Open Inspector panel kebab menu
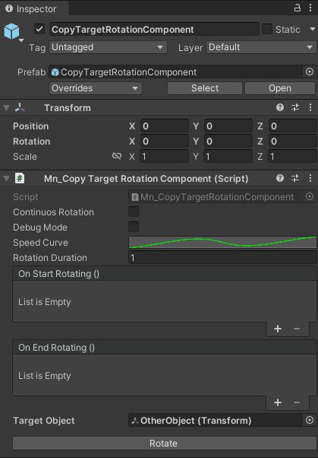 [310, 8]
